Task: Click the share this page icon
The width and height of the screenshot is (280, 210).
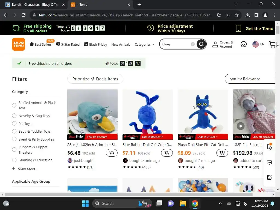Action: (x=228, y=15)
